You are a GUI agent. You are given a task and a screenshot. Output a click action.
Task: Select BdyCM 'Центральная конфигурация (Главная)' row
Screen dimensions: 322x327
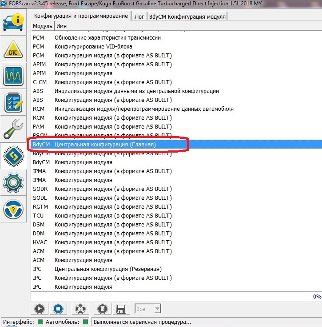coord(176,144)
